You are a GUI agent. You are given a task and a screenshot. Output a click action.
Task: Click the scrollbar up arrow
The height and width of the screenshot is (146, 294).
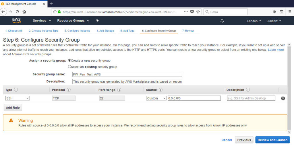click(x=289, y=45)
